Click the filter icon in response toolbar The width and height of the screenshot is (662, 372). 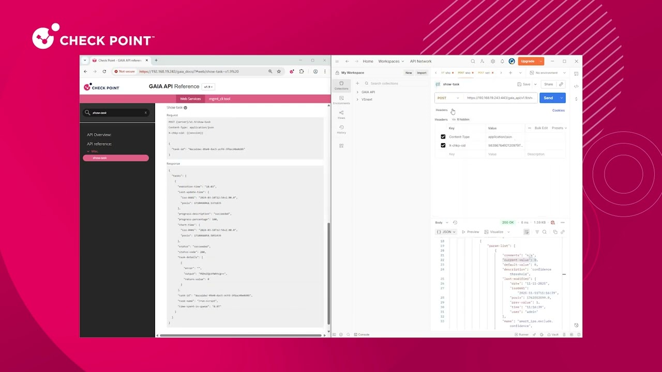537,232
